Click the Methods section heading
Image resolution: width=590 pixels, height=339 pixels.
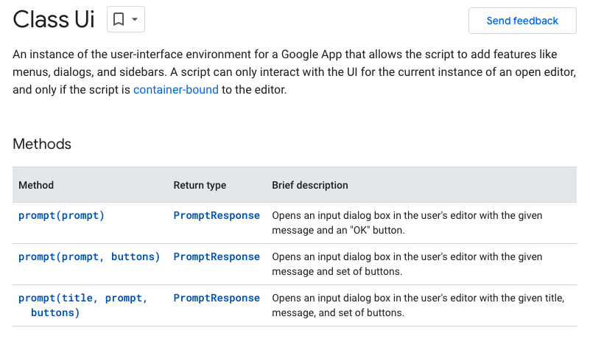pyautogui.click(x=42, y=144)
